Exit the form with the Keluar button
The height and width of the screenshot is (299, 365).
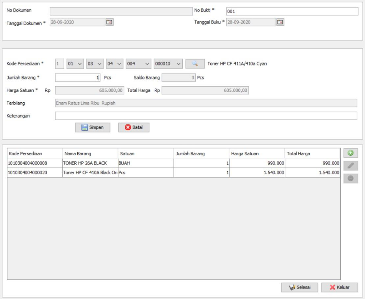coord(340,287)
